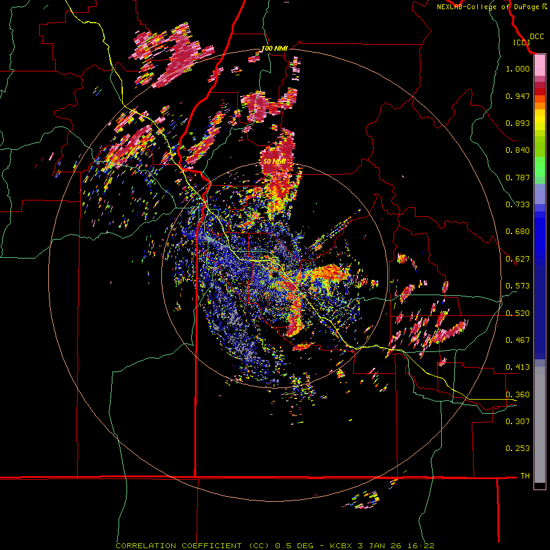
Task: Click the 0.573 legend value
Action: click(x=518, y=286)
